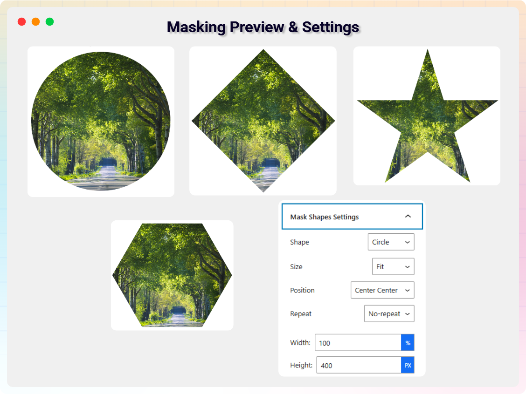
Task: Click the Width input field with 100
Action: coord(358,343)
